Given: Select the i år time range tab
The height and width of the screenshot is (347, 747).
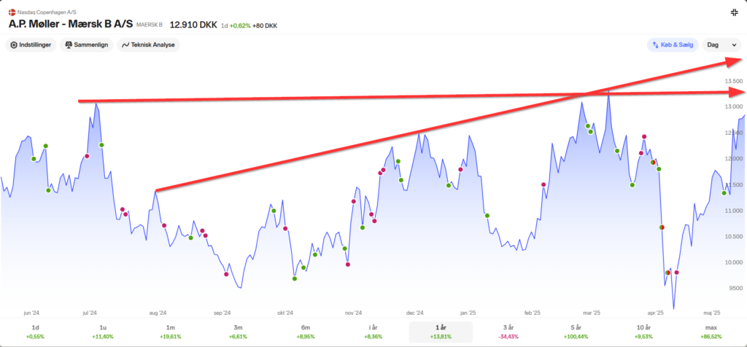Looking at the screenshot, I should point(373,332).
